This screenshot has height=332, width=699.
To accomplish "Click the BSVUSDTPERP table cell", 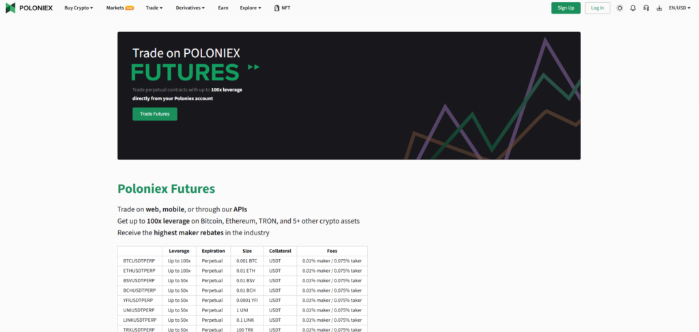I will point(140,280).
